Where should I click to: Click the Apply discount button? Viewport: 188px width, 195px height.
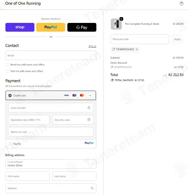(x=177, y=39)
